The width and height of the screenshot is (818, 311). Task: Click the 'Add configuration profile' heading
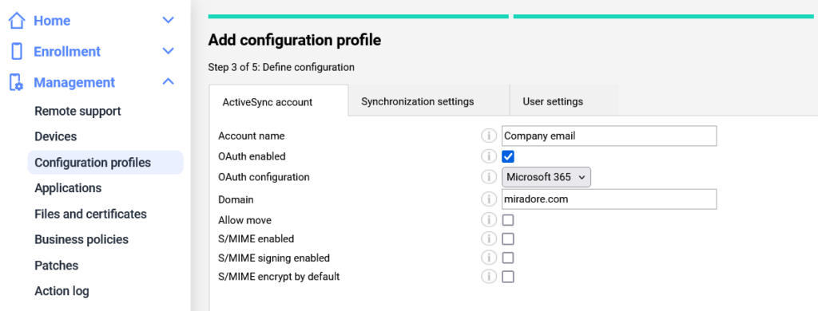coord(295,40)
